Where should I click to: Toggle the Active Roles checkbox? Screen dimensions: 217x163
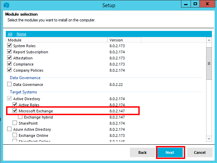pos(15,105)
